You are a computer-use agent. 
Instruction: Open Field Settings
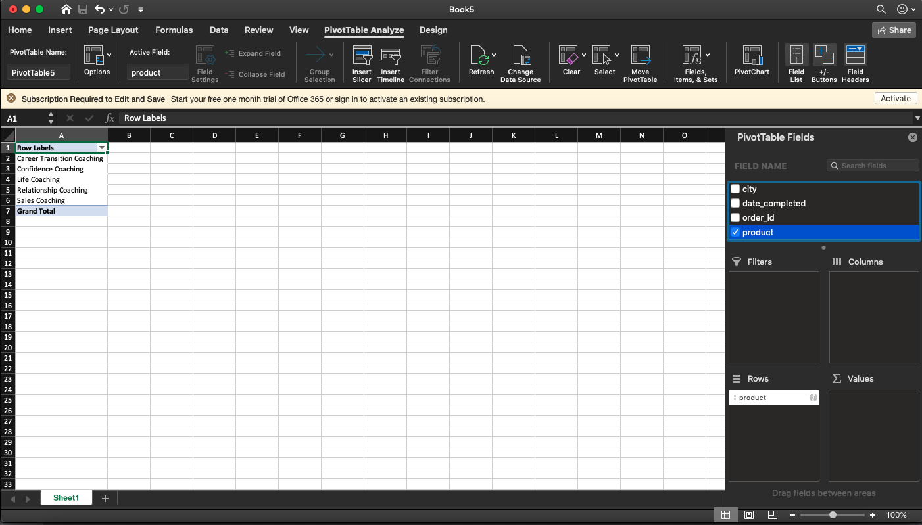click(205, 64)
